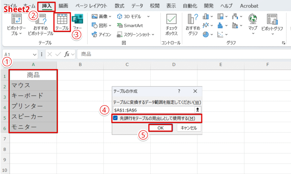Open Recommended PivotTables (おすすめピボットテーブル)
291x174 pixels.
pos(41,25)
